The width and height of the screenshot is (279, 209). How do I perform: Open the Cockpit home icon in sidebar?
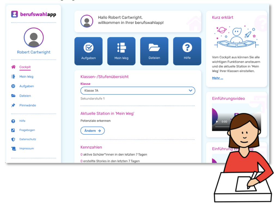click(13, 67)
